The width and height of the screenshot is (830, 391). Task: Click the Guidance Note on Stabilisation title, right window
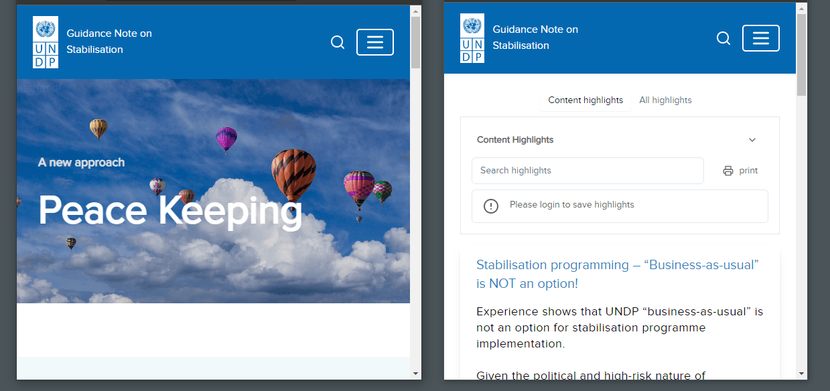535,37
